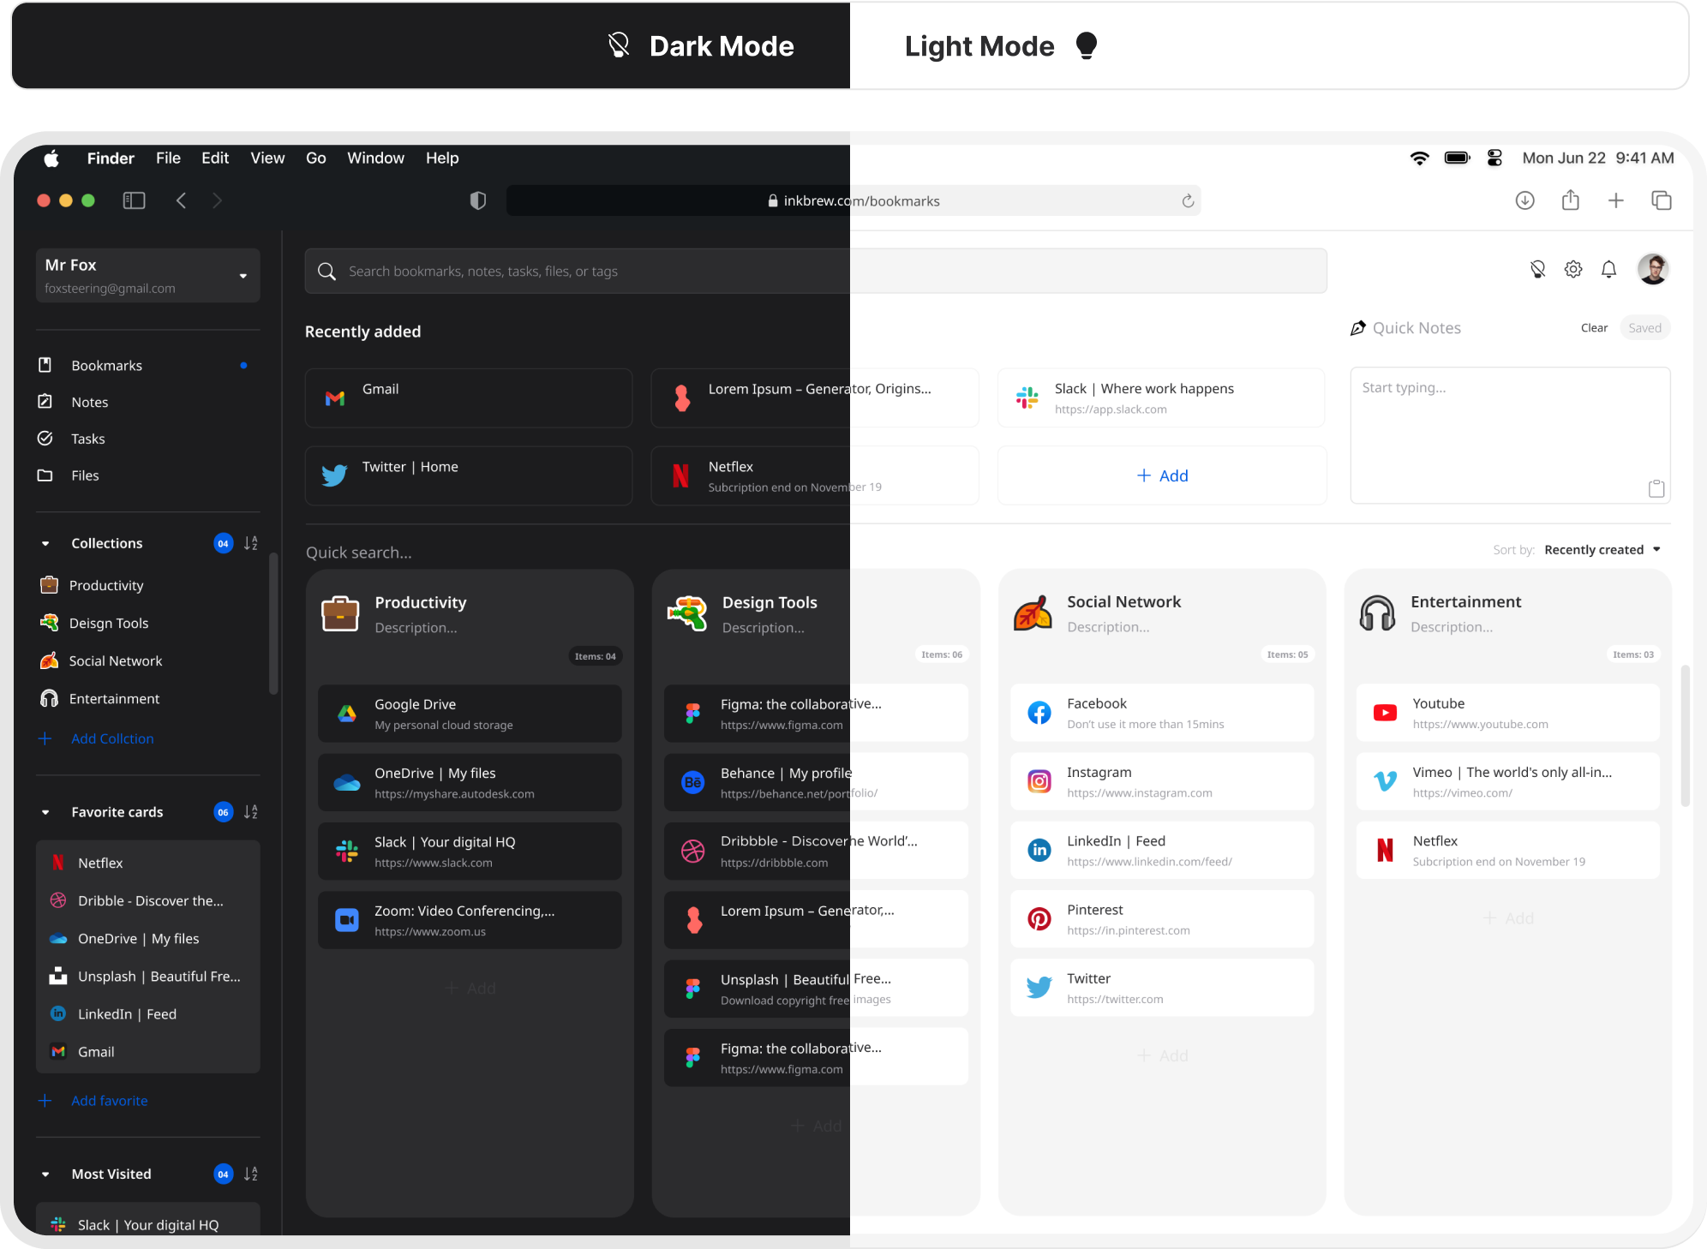
Task: Reload the page with the refresh icon
Action: pyautogui.click(x=1188, y=200)
